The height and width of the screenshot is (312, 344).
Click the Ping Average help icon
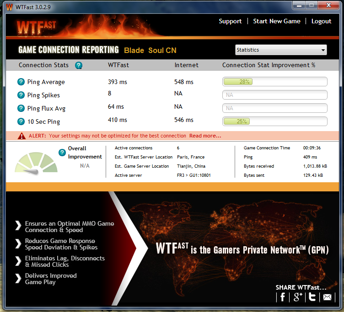(21, 82)
